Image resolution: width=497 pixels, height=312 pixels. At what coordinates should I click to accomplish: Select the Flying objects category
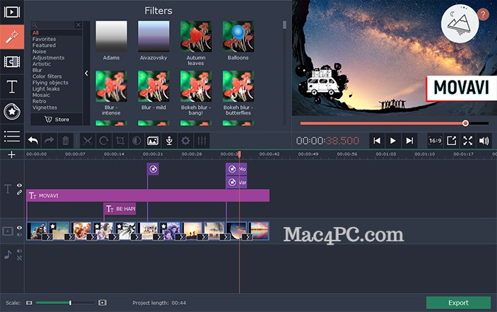pos(50,83)
